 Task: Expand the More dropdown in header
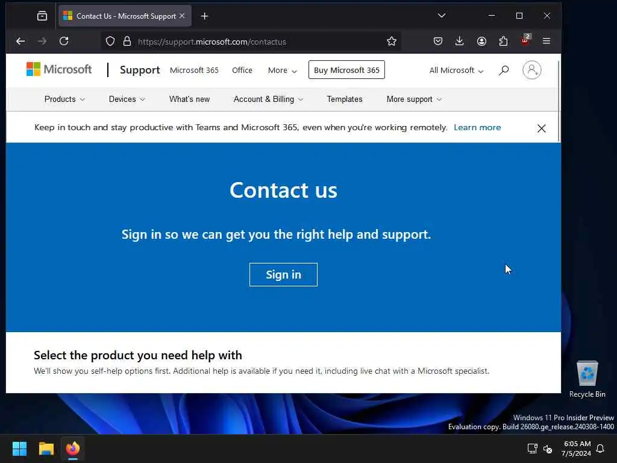click(282, 71)
